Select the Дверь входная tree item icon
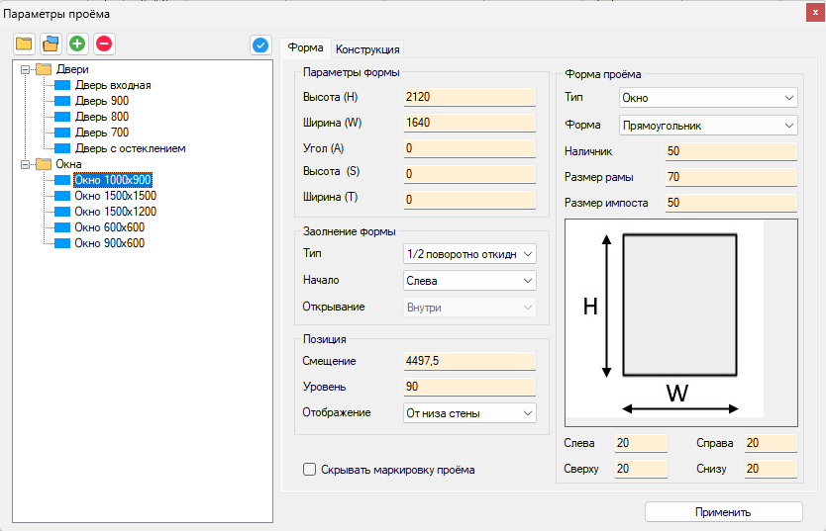Image resolution: width=826 pixels, height=531 pixels. tap(63, 85)
